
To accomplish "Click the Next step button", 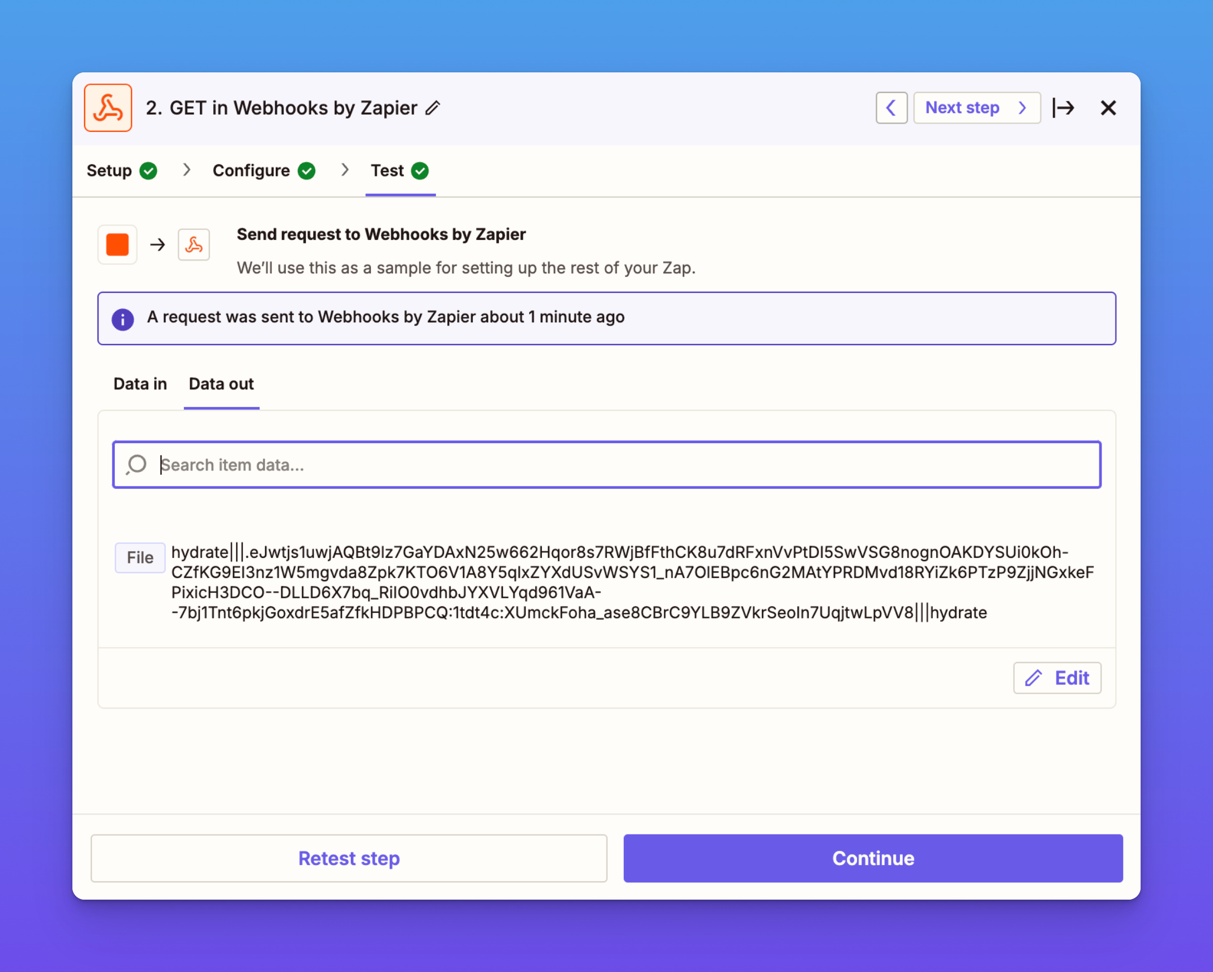I will click(977, 107).
